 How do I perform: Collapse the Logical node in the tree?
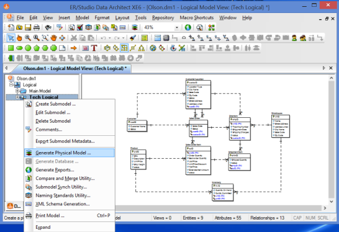[11, 84]
